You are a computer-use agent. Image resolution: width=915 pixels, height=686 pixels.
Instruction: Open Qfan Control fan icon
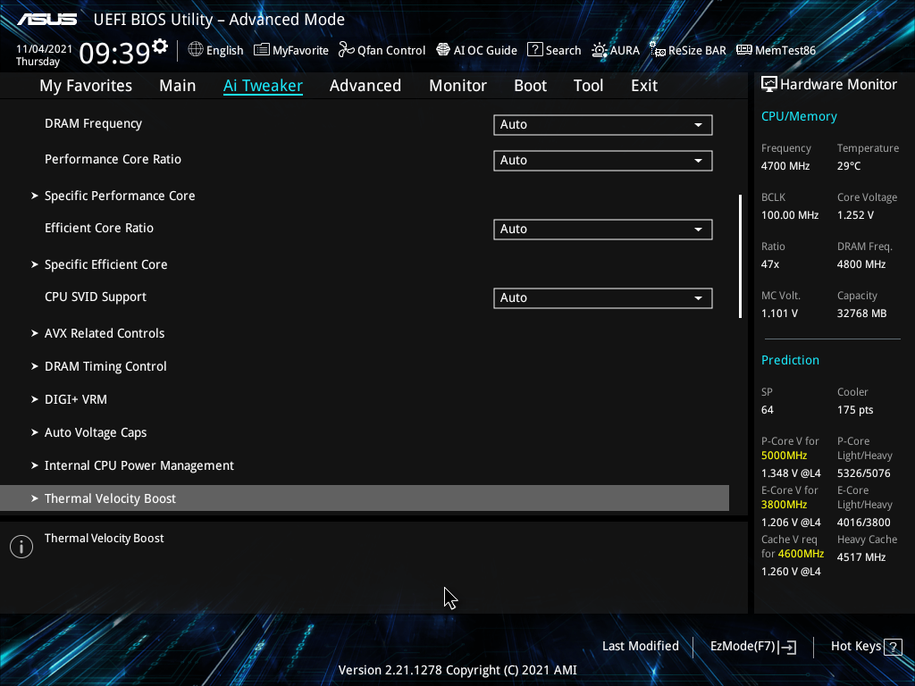click(x=347, y=50)
